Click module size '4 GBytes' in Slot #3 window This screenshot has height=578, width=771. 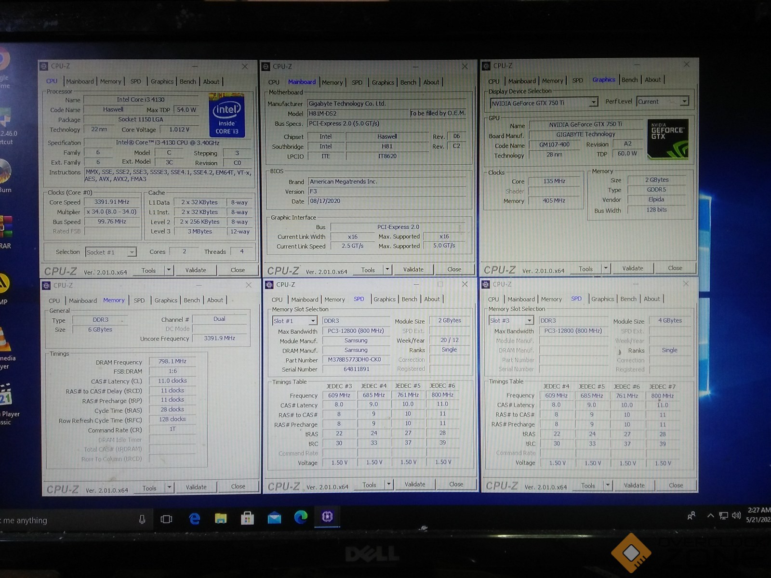point(670,320)
